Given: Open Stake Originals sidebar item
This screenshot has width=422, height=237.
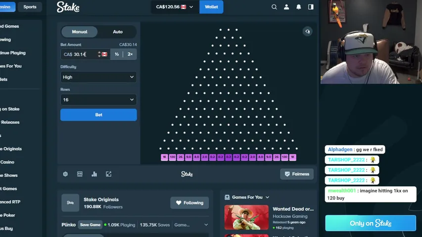Looking at the screenshot, I should pos(11,149).
